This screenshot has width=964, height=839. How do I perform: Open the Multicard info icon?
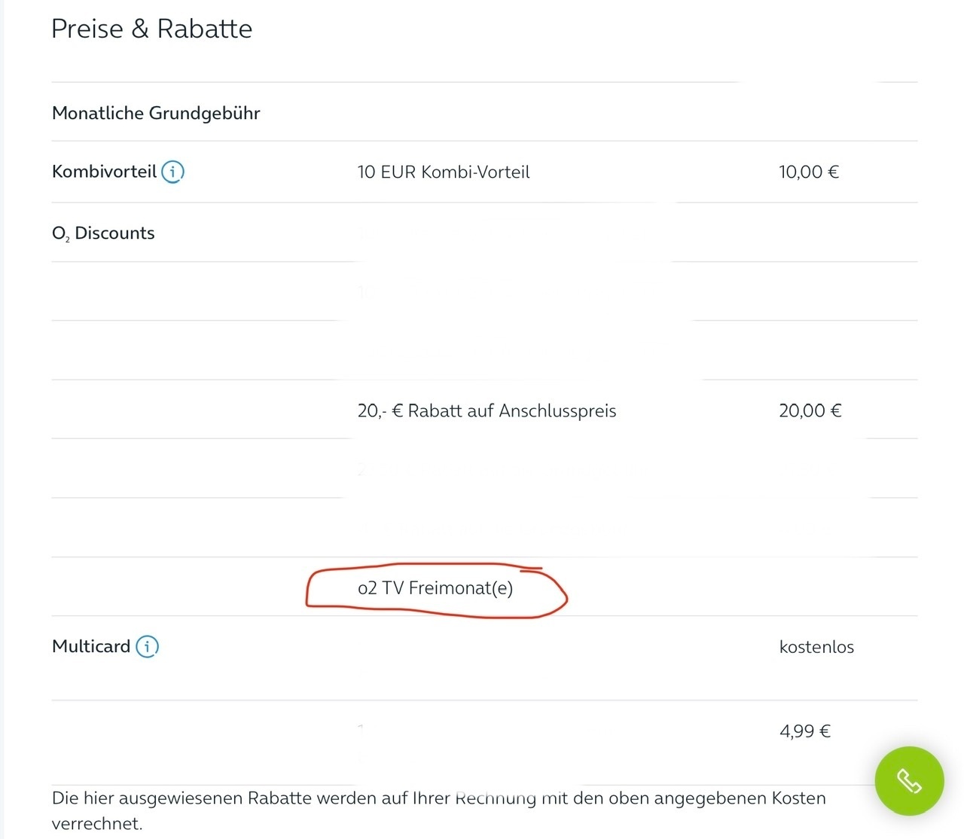[x=147, y=646]
